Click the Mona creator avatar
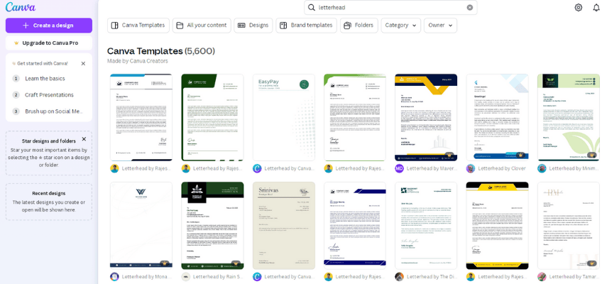This screenshot has width=602, height=284. pyautogui.click(x=114, y=277)
